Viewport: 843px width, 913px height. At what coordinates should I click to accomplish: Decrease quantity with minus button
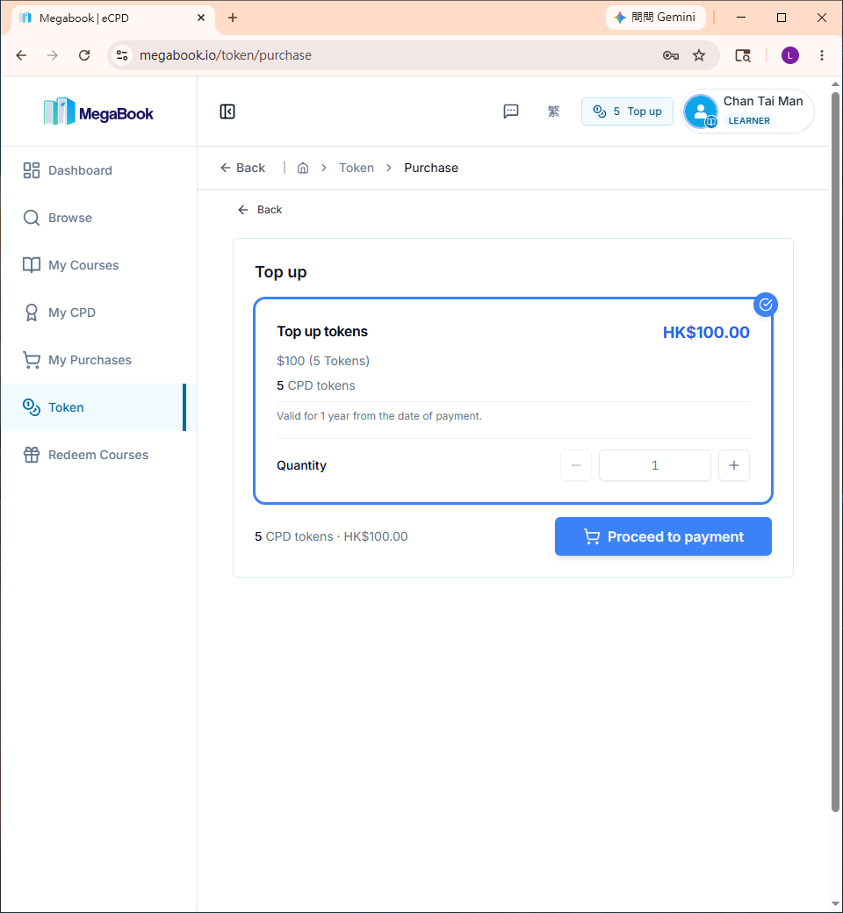tap(576, 465)
